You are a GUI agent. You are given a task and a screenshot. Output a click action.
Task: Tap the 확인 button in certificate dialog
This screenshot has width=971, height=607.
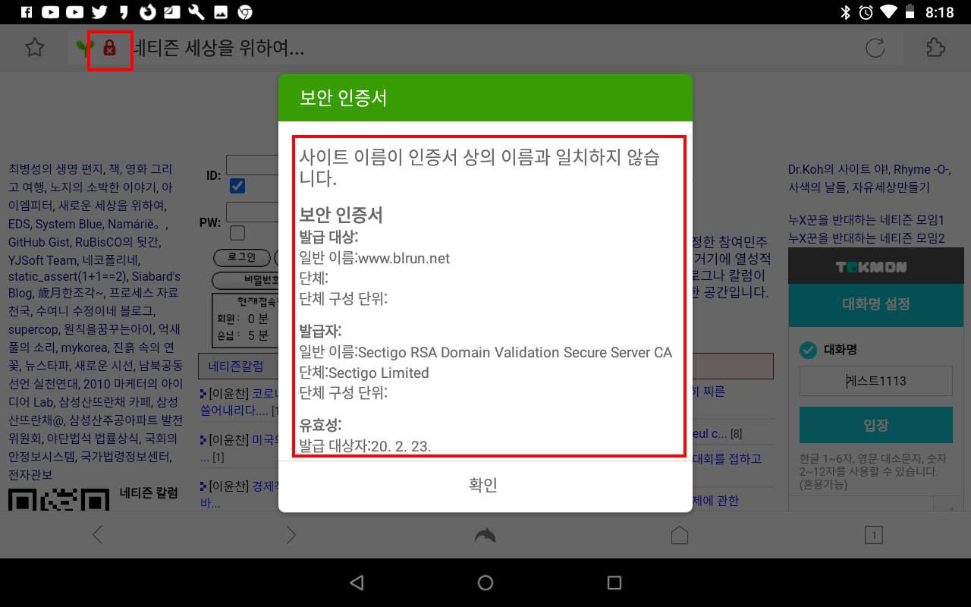pyautogui.click(x=485, y=486)
